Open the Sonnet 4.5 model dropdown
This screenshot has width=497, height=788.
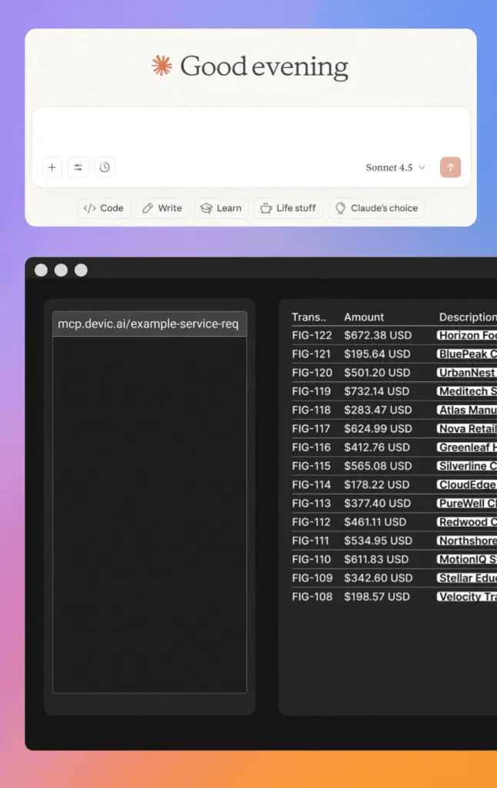point(395,167)
